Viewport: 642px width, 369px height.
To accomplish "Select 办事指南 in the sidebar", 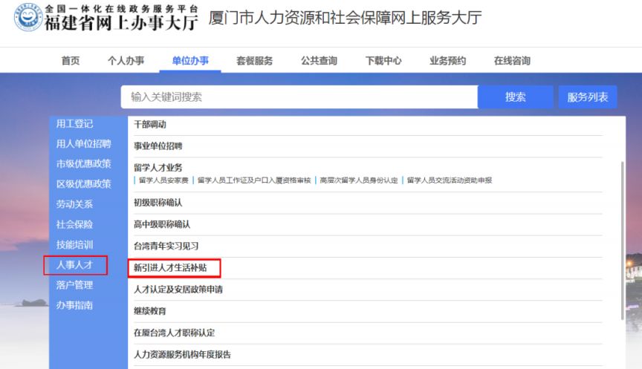I will pyautogui.click(x=74, y=305).
